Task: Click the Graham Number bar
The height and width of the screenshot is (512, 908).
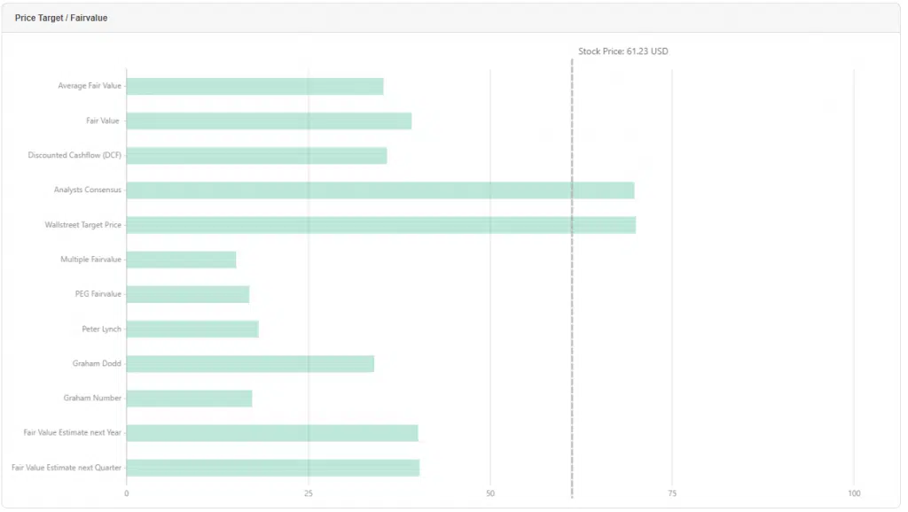Action: (189, 399)
